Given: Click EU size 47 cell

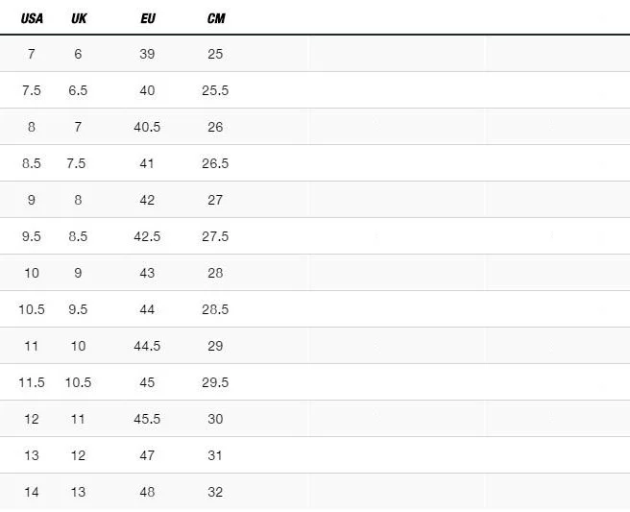Looking at the screenshot, I should coord(147,455).
